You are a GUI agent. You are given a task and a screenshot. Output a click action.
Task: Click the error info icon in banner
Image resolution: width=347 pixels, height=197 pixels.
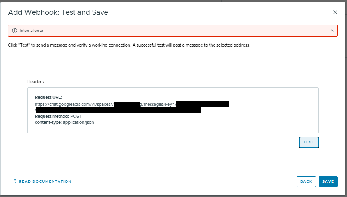(x=15, y=30)
